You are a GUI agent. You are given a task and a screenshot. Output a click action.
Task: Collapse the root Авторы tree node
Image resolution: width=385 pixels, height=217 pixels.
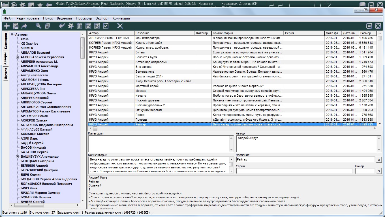coord(12,34)
